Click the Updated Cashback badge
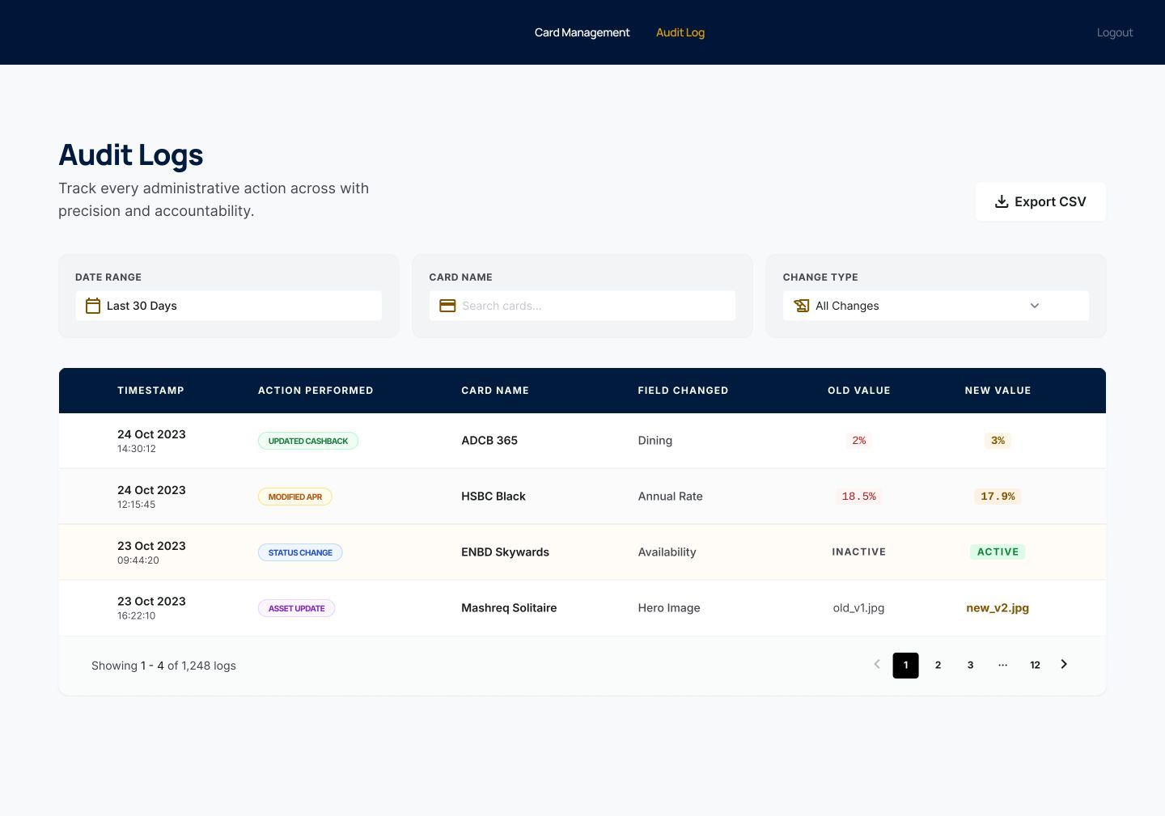 308,441
